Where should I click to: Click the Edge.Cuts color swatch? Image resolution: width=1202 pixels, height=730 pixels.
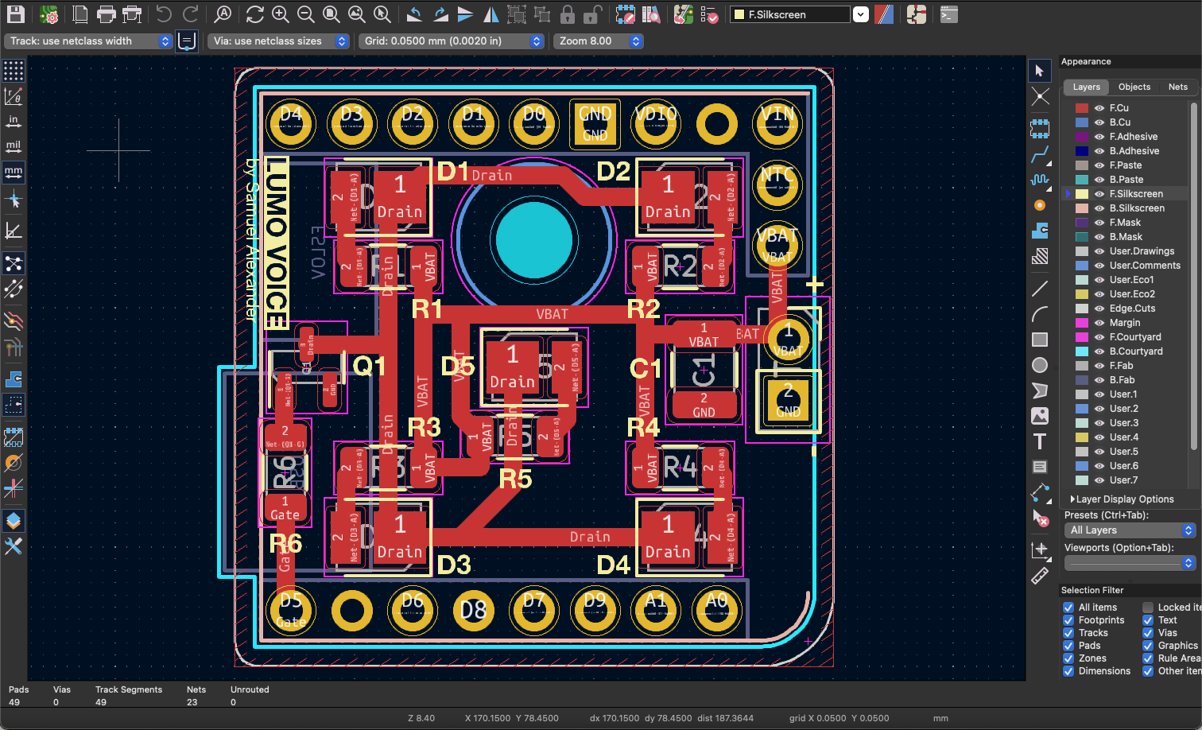[x=1082, y=309]
